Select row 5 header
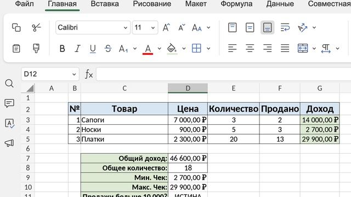 coord(28,139)
